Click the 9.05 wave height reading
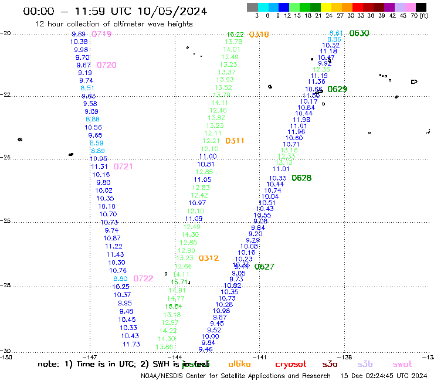The height and width of the screenshot is (381, 434). [x=239, y=273]
